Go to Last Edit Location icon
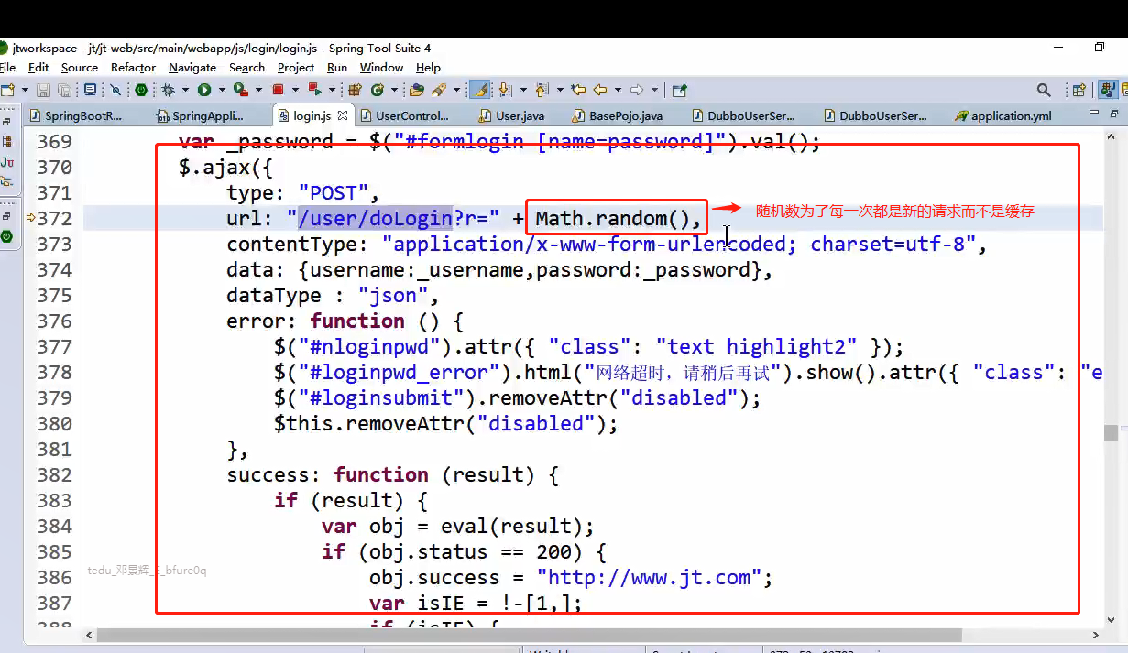This screenshot has width=1128, height=653. [x=578, y=90]
